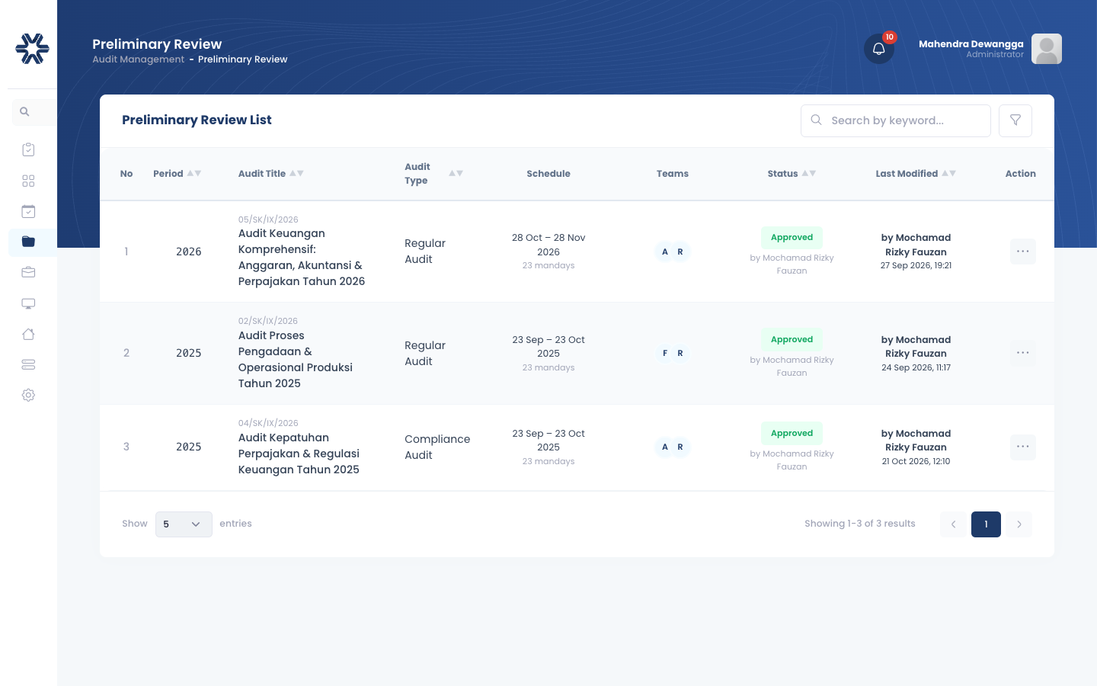Image resolution: width=1097 pixels, height=686 pixels.
Task: Open the calendar sidebar icon
Action: click(28, 211)
